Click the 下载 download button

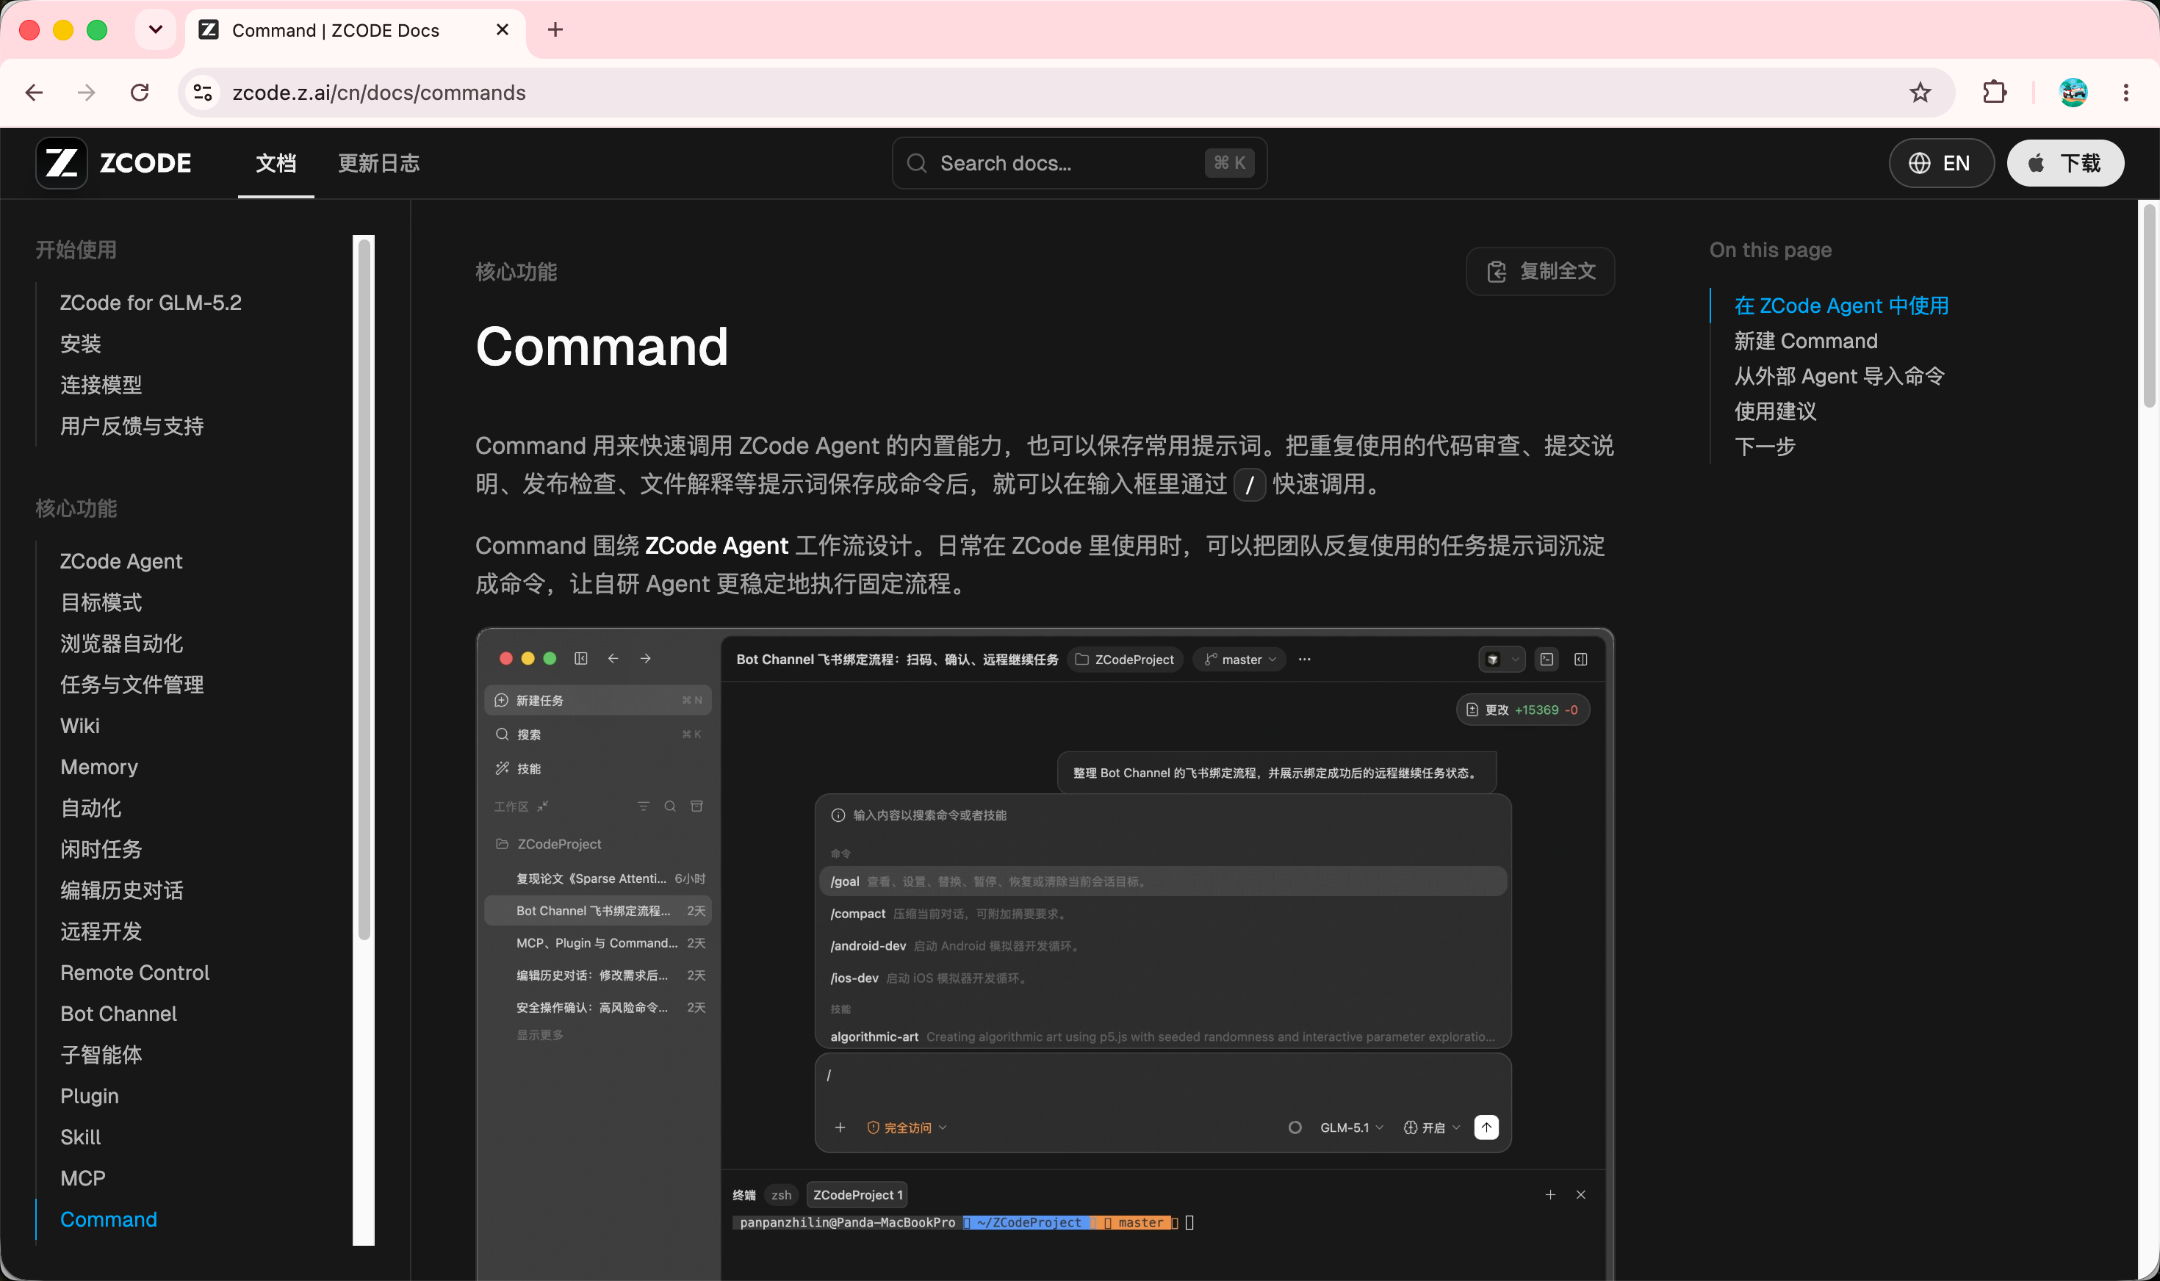point(2065,163)
